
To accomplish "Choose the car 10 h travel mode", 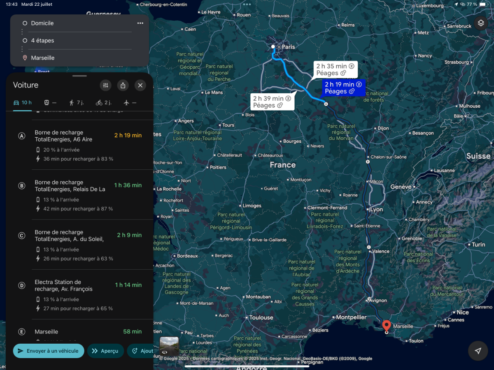I will click(23, 102).
